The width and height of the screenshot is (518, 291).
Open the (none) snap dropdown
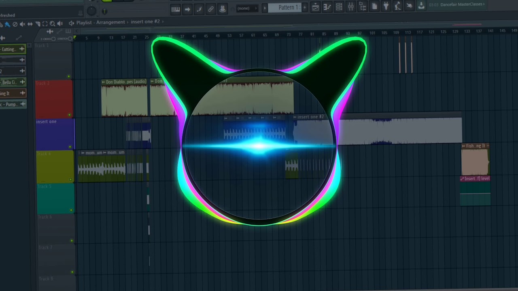tap(246, 8)
